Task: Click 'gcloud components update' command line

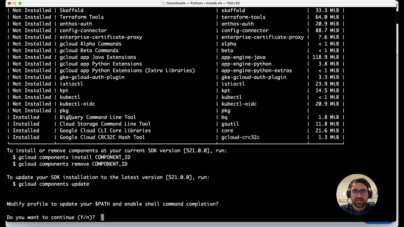Action: point(54,184)
